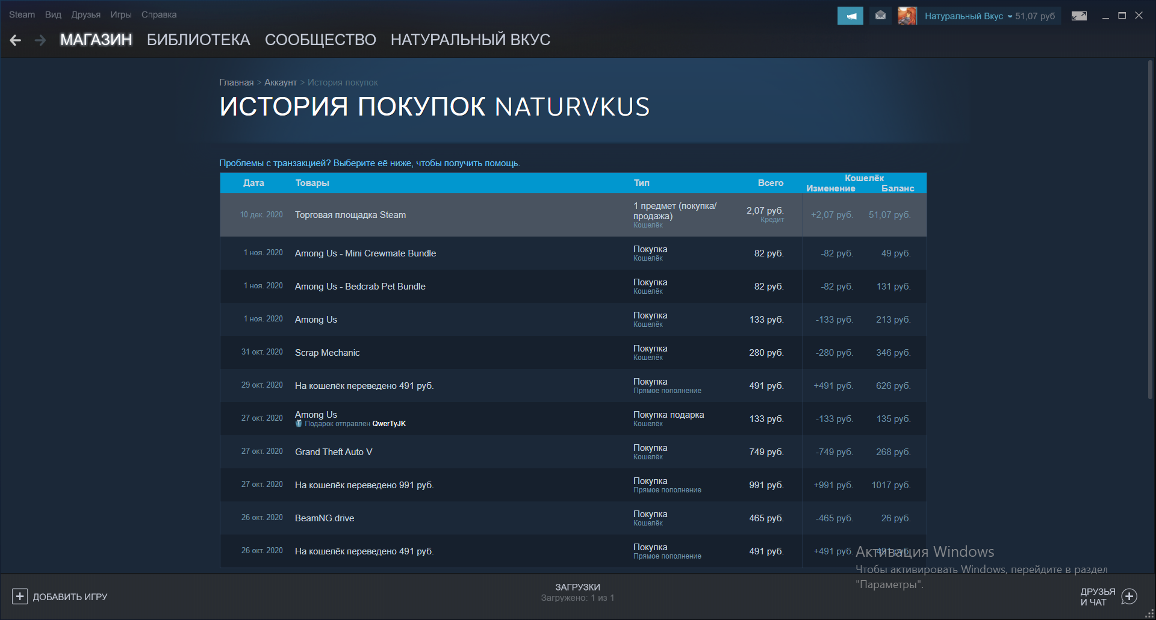The image size is (1156, 620).
Task: Select the 26 окт. 491 руб. wallet top-up
Action: coord(573,551)
